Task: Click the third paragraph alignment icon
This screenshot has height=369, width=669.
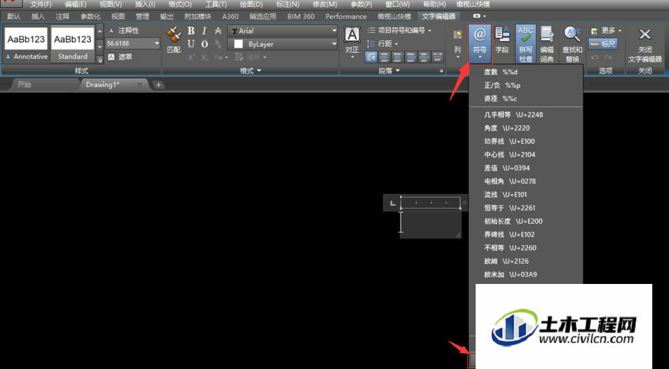Action: pos(397,57)
